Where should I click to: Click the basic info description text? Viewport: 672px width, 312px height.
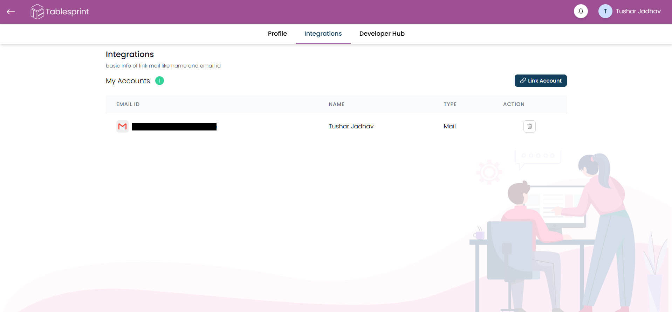[163, 66]
